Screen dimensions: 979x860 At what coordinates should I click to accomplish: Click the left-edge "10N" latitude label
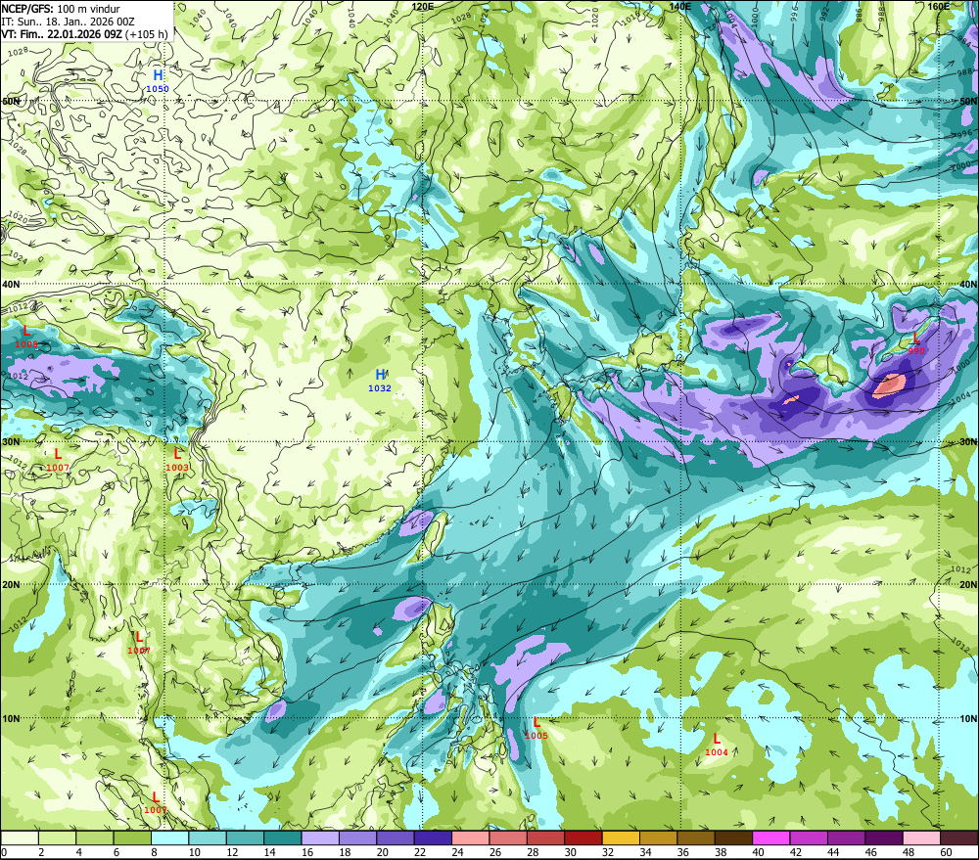point(11,718)
